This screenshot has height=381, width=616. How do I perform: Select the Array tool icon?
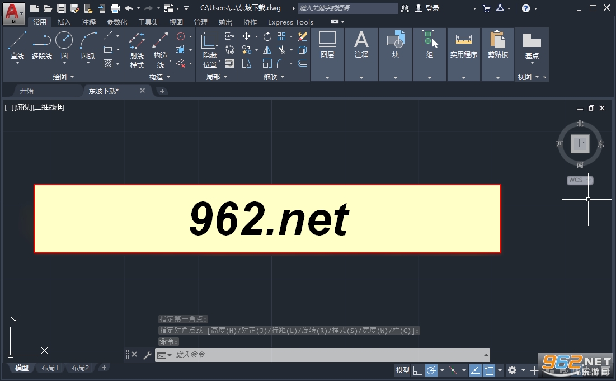pos(281,36)
